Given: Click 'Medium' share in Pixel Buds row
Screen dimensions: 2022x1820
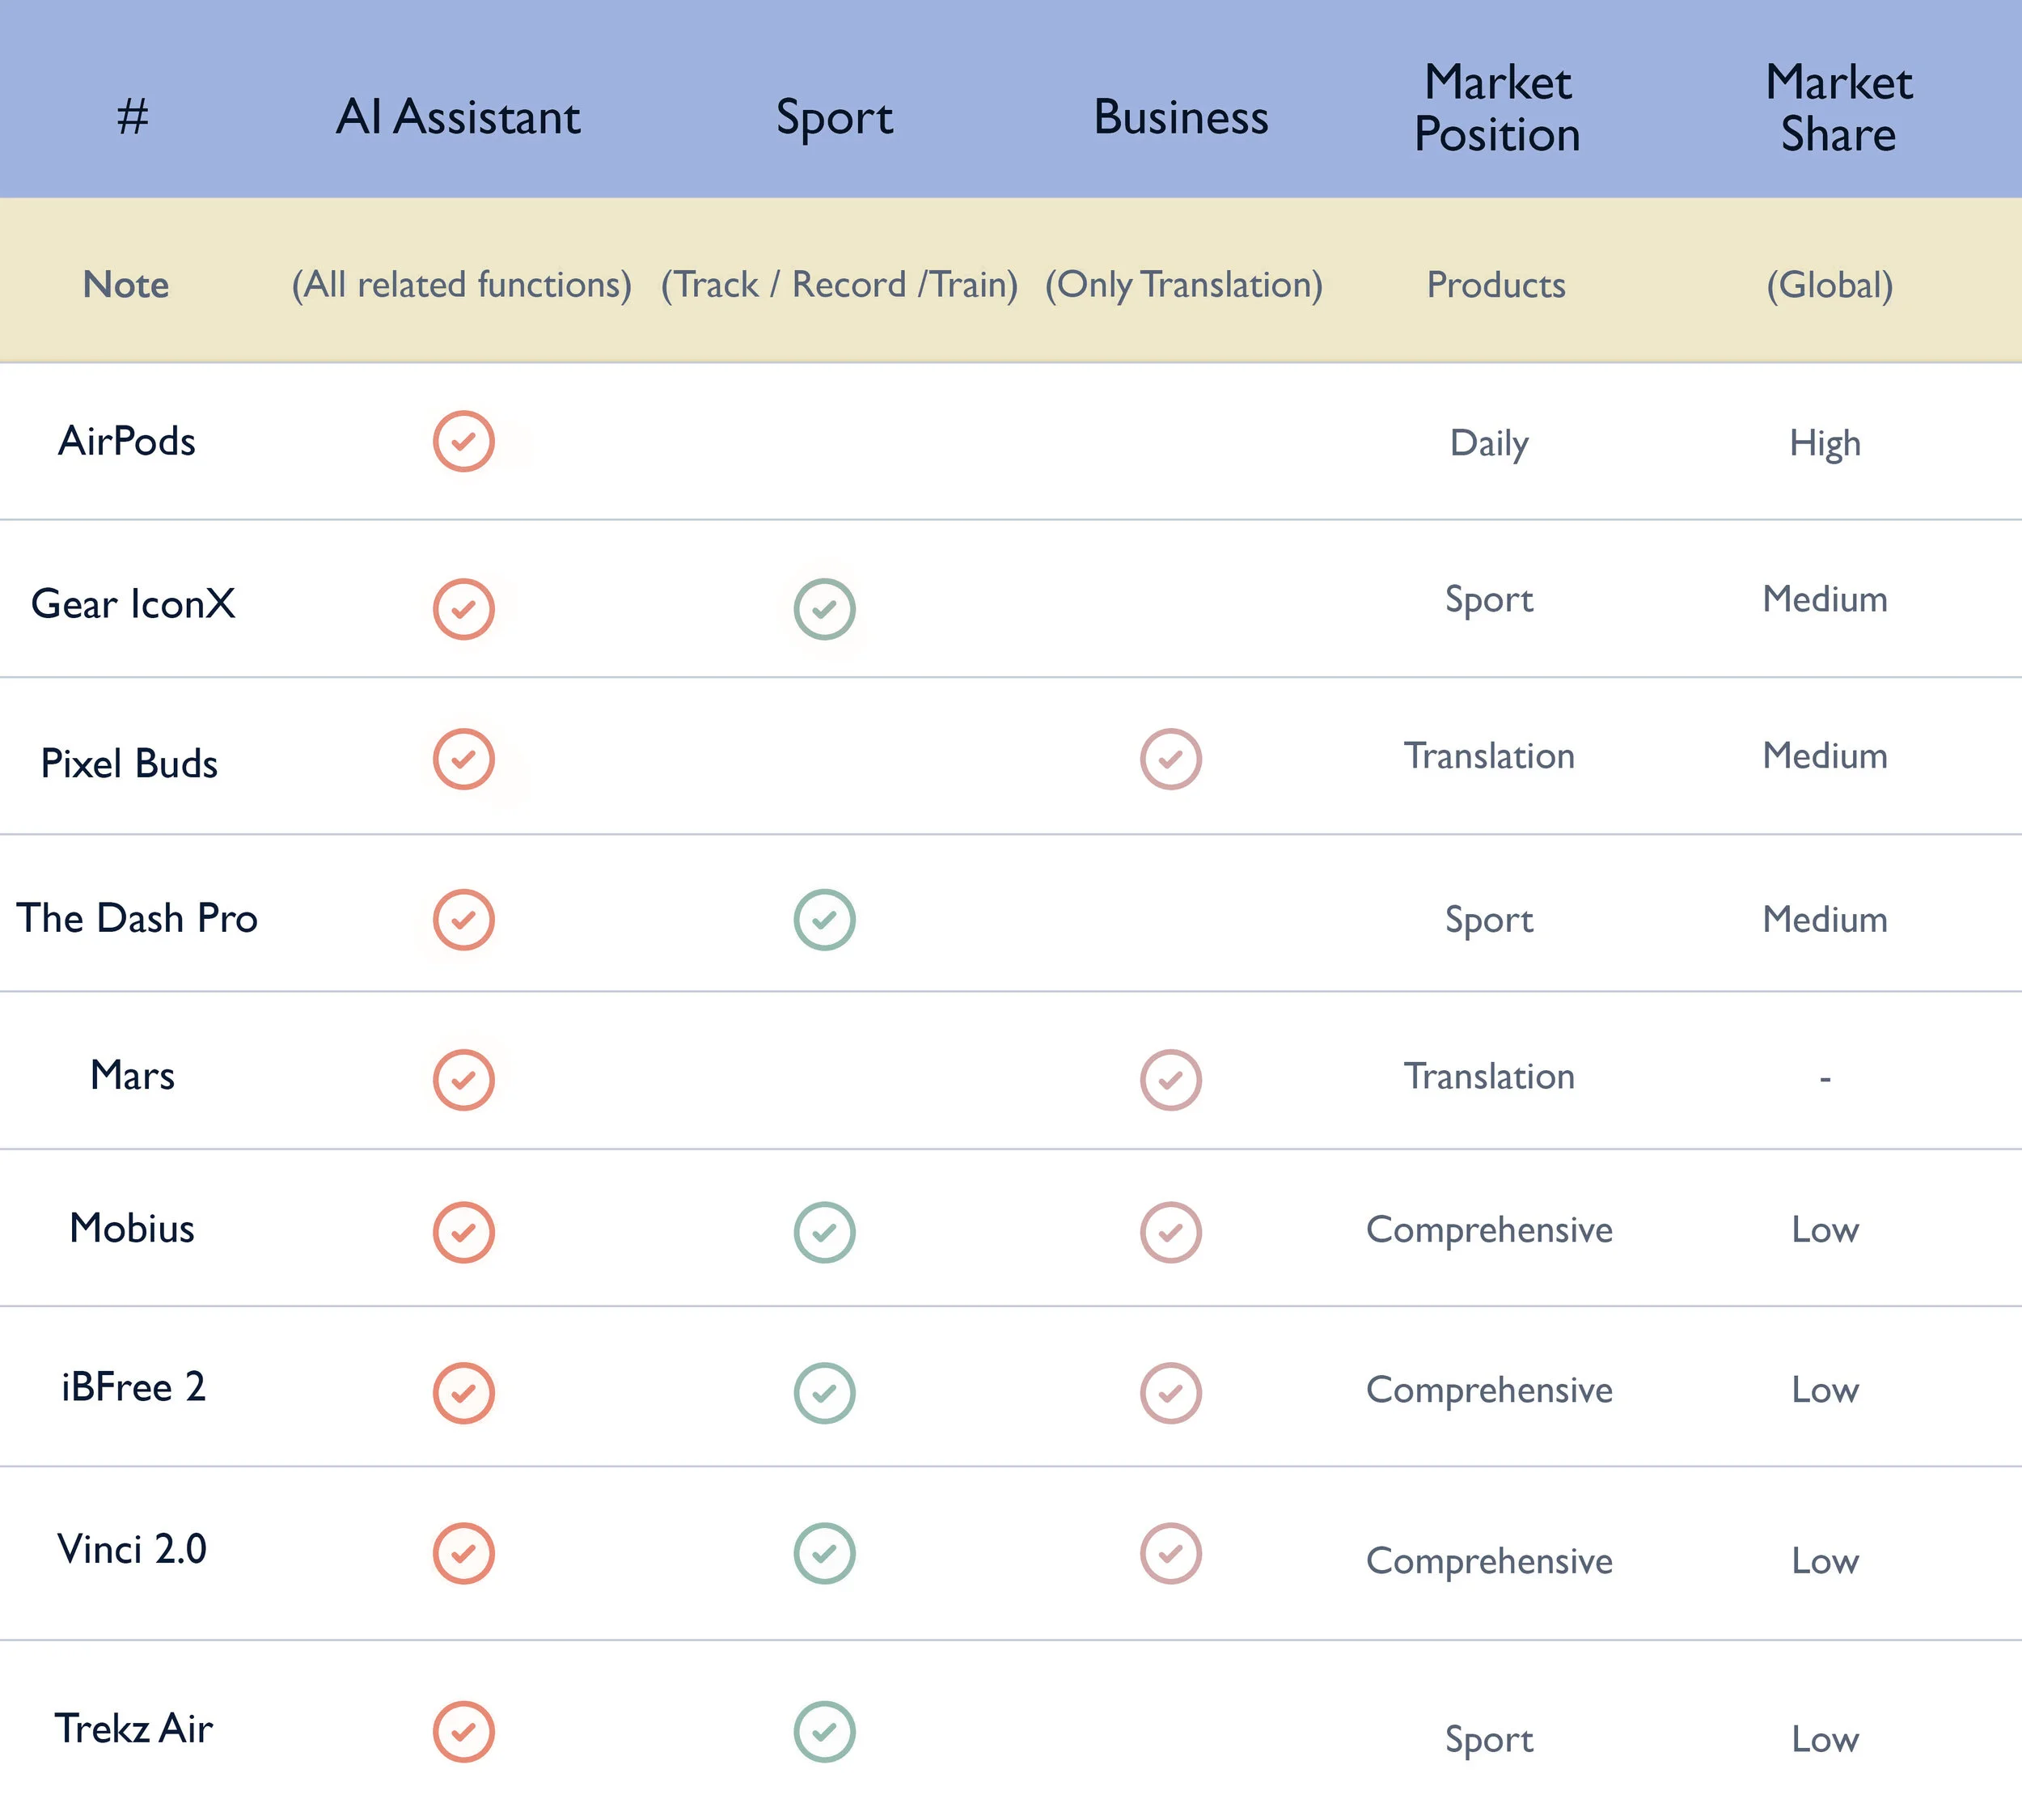Looking at the screenshot, I should point(1825,756).
